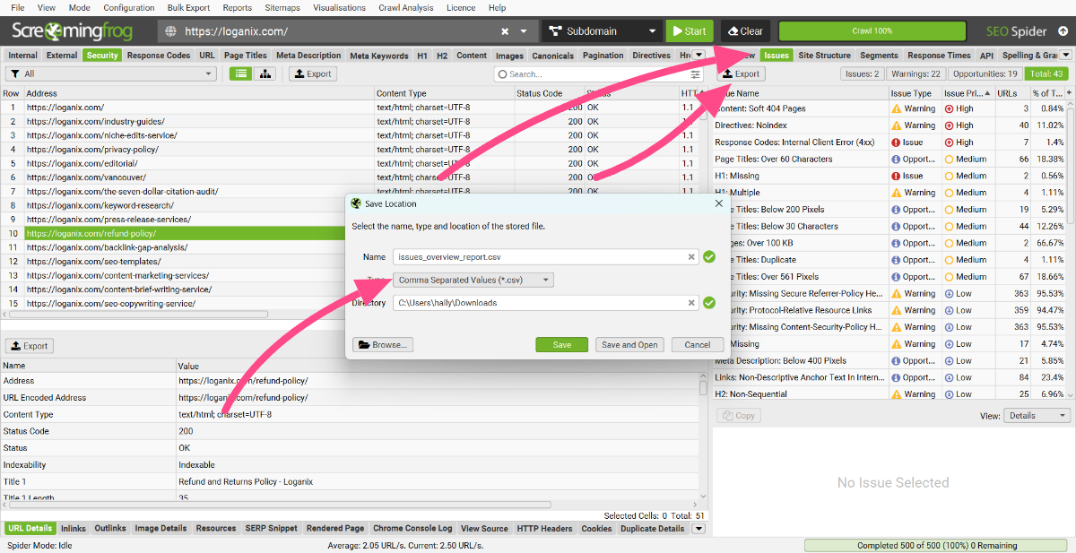Open the Page Titles tab
The image size is (1076, 553).
246,56
